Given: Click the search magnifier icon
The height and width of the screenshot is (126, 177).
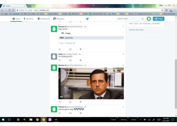Looking at the screenshot, I should [143, 19].
